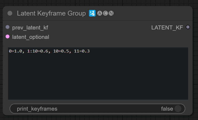Click the circled C badge in the title
Screen dimensions: 198x120
(105, 13)
